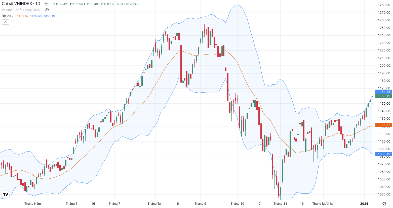
Task: Click the 1070.00 price scale label
Action: pyautogui.click(x=384, y=164)
